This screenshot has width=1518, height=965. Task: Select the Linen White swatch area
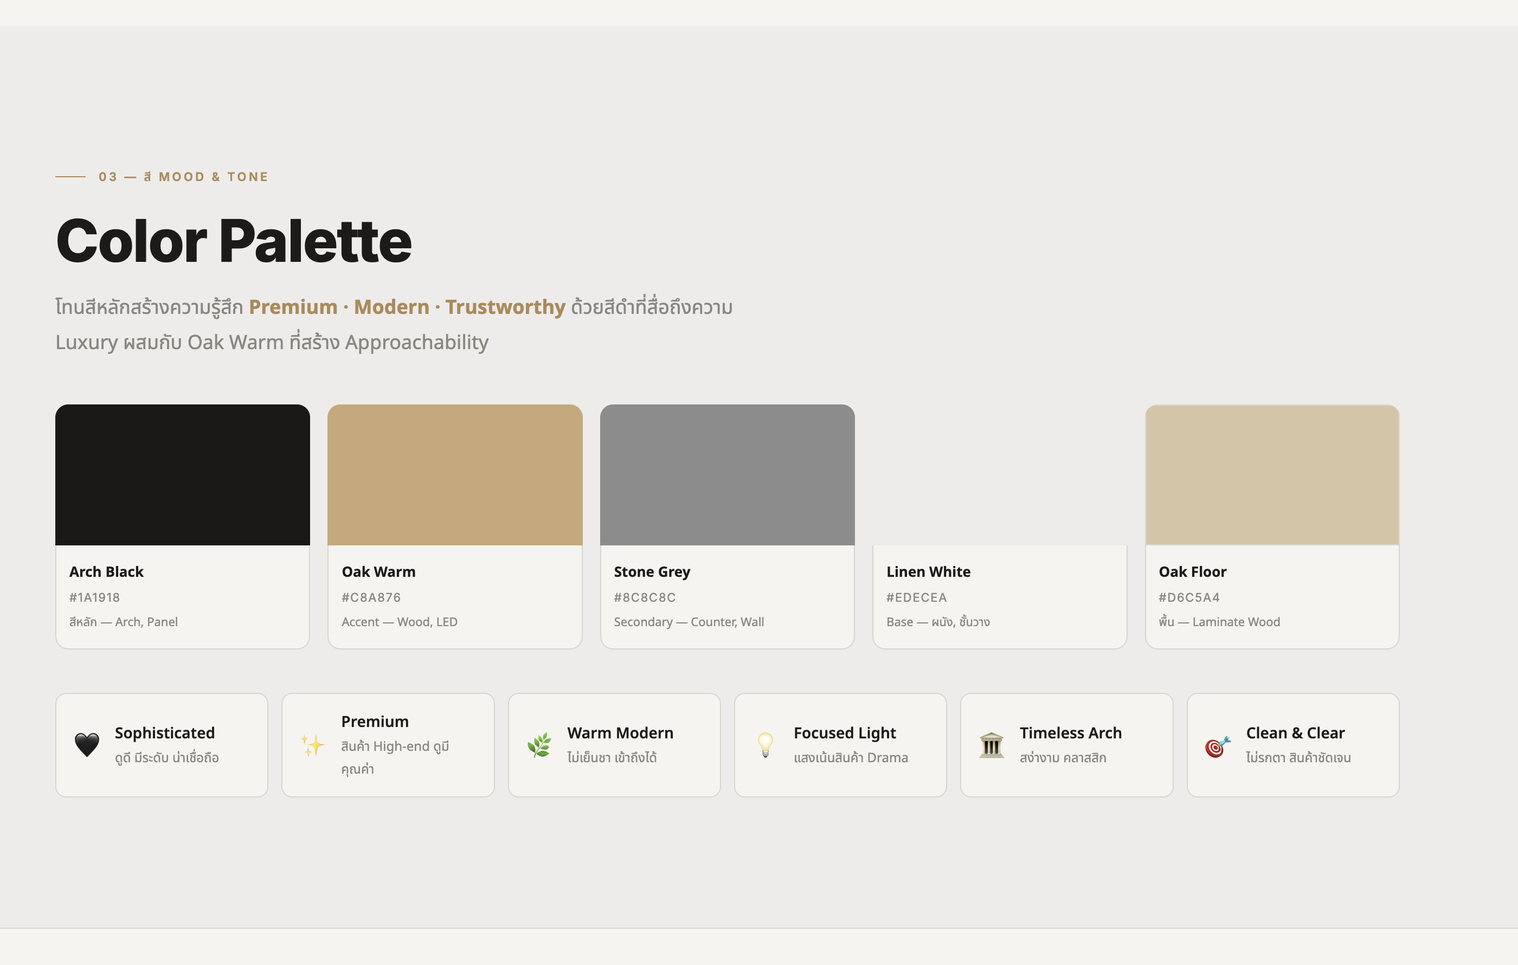[999, 474]
